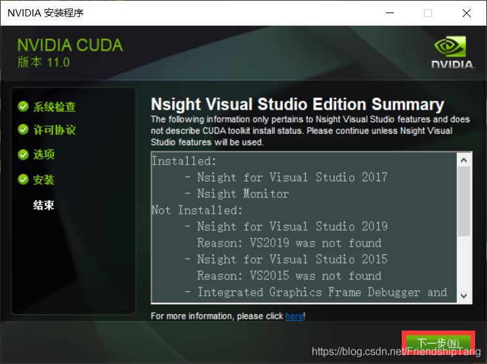Click the scrollbar up arrow

(464, 161)
